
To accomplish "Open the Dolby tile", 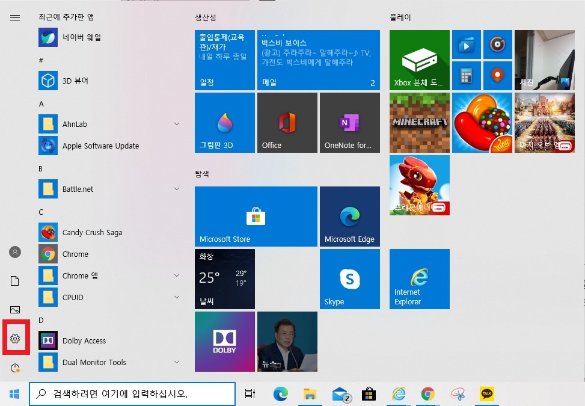I will tap(225, 342).
